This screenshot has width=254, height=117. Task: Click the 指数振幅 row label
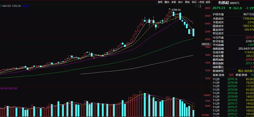tap(218, 49)
